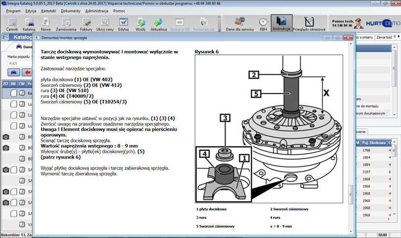Open the Kartoteki menu
This screenshot has width=401, height=238.
tap(48, 11)
